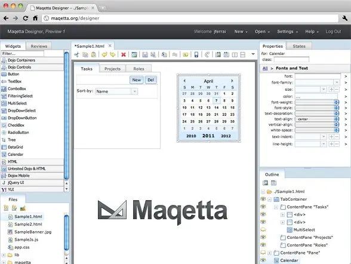
Task: Toggle visibility eye for ContentPane "Tasks"
Action: 263,207
